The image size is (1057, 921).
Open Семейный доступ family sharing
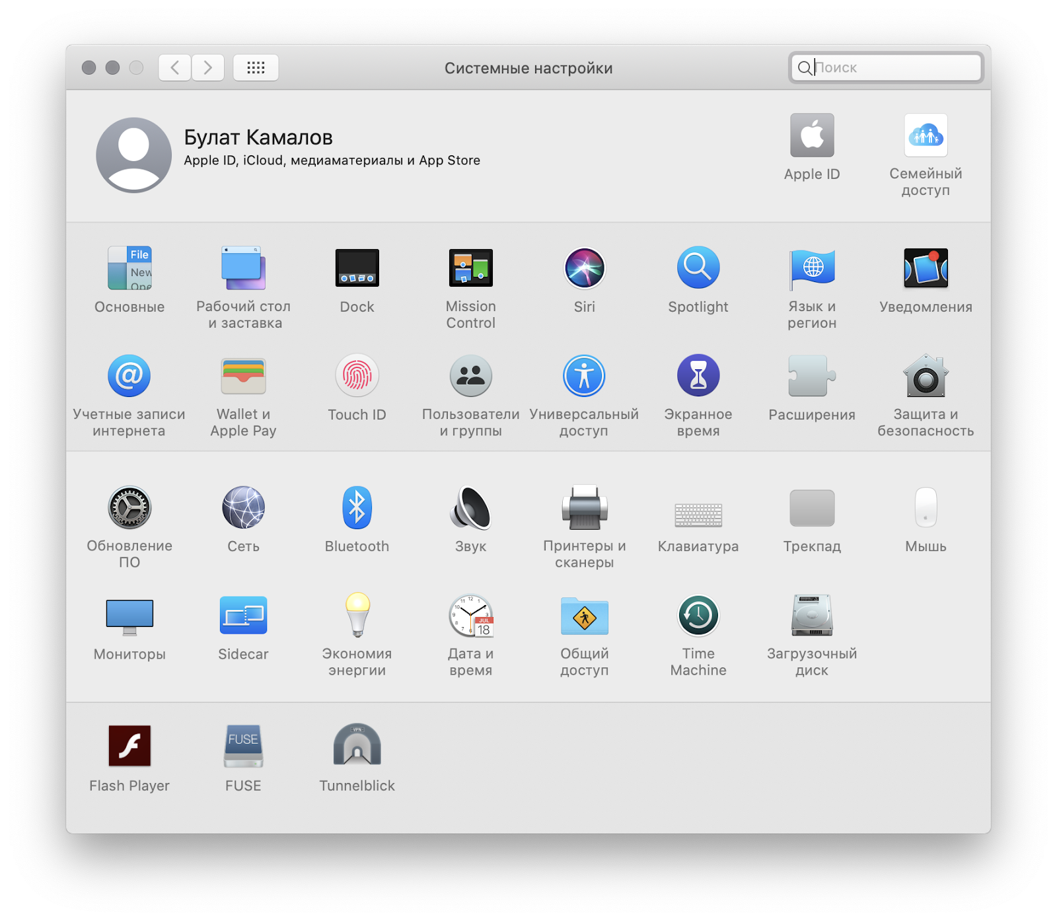(926, 135)
